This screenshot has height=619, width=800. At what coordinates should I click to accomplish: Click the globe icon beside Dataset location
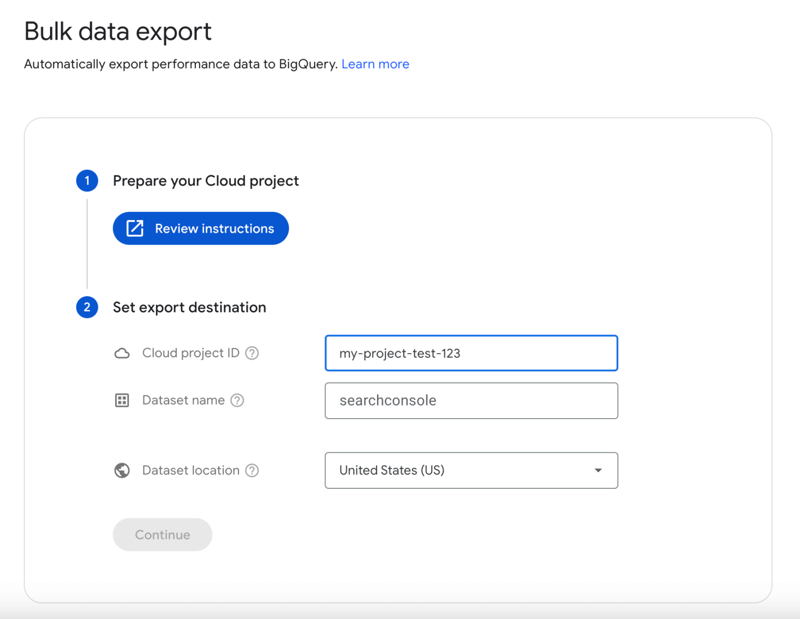[121, 470]
